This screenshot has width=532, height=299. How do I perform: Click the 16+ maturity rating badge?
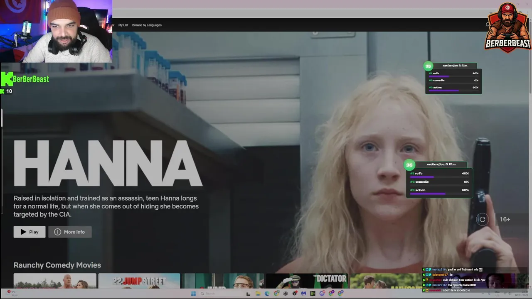tap(505, 219)
